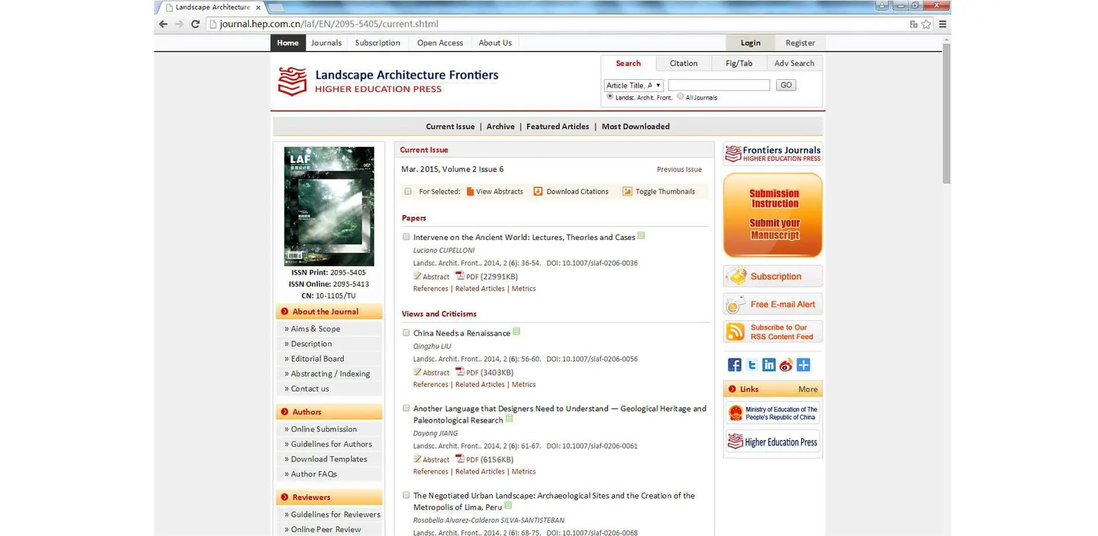This screenshot has width=1098, height=536.
Task: Open the LinkedIn share icon
Action: (x=769, y=365)
